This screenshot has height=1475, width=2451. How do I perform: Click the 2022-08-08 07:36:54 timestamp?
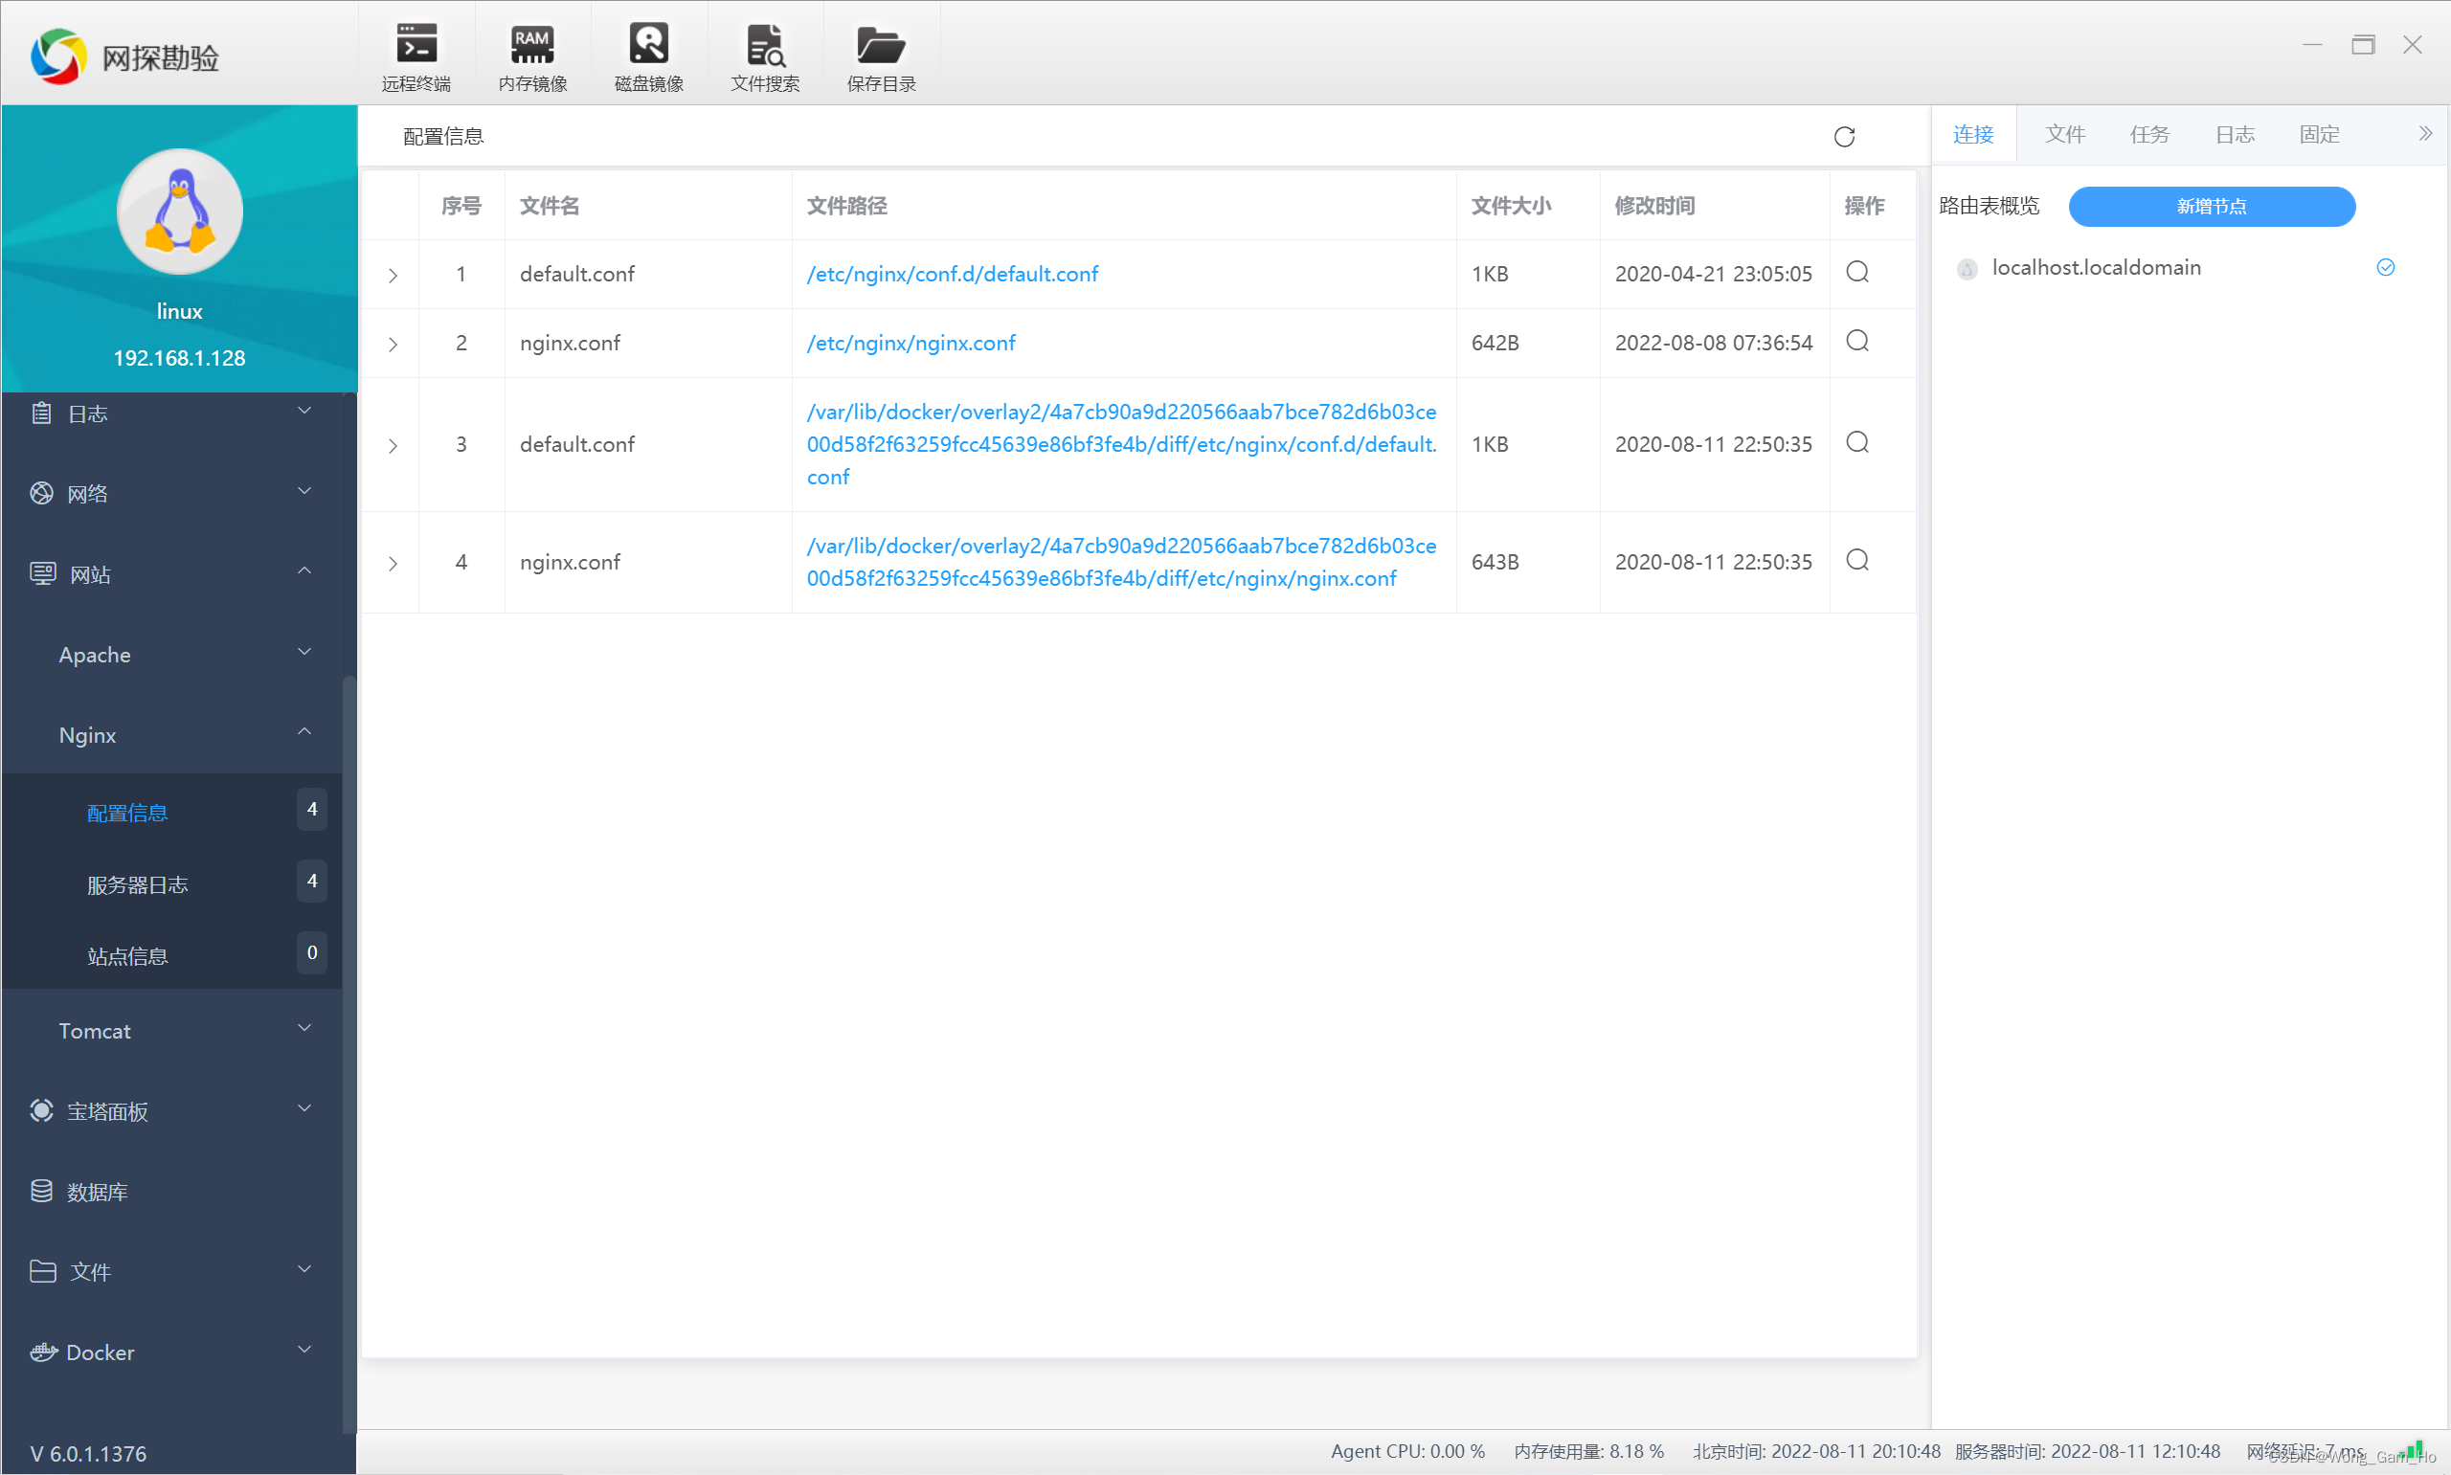point(1714,343)
